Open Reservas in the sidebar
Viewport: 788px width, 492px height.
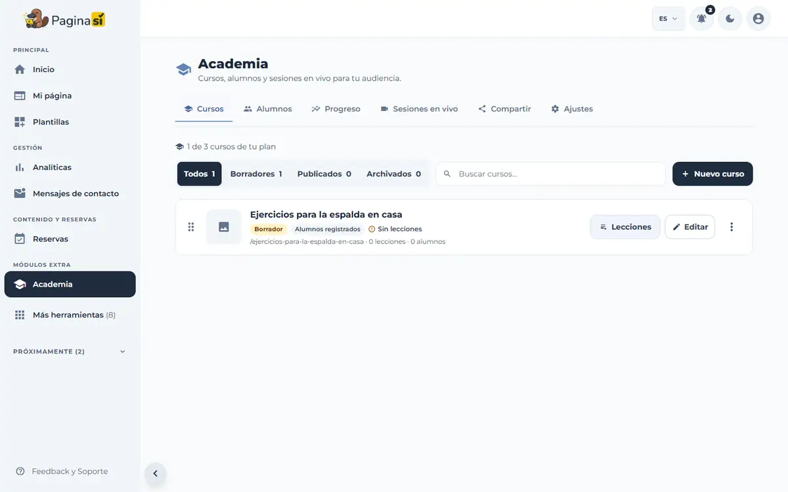(70, 239)
